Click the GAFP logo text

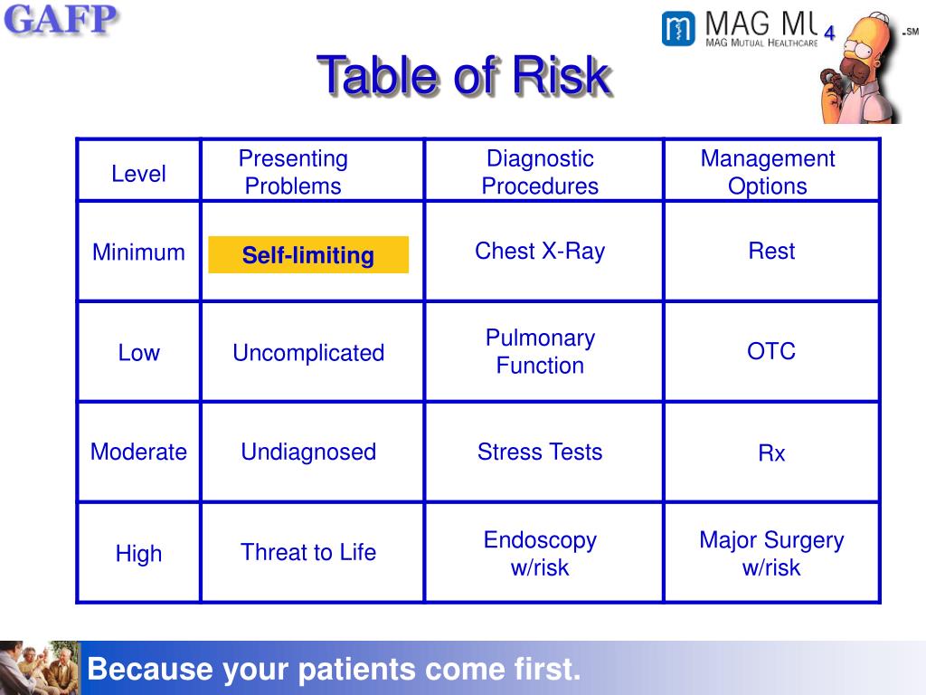click(x=61, y=19)
